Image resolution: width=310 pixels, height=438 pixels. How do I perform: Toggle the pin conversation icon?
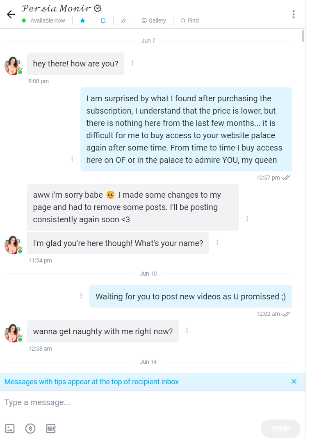coord(123,21)
